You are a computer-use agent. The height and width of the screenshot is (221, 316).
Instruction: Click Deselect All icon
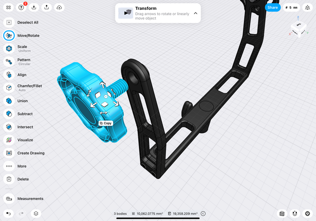pos(9,22)
